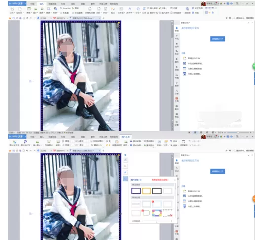255x240 pixels.
Task: Click the Reset Size button
Action: point(96,145)
